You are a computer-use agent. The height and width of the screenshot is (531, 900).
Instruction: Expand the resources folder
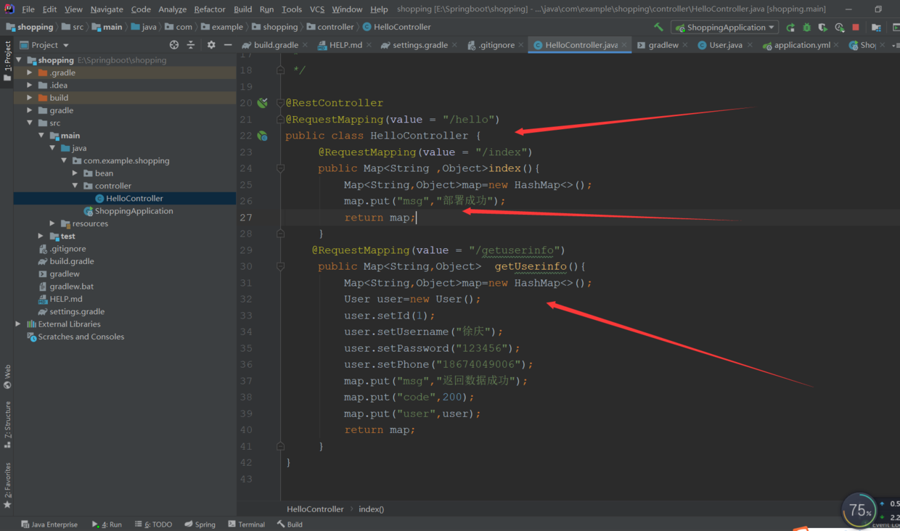[52, 223]
